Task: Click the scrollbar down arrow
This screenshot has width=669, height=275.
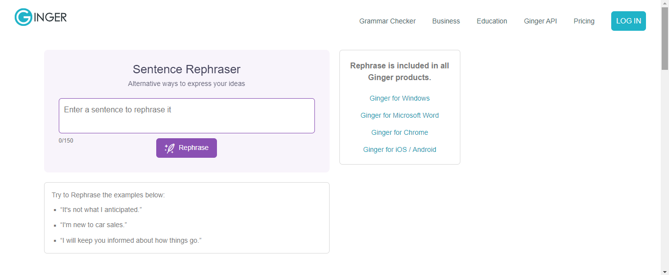Action: tap(665, 271)
